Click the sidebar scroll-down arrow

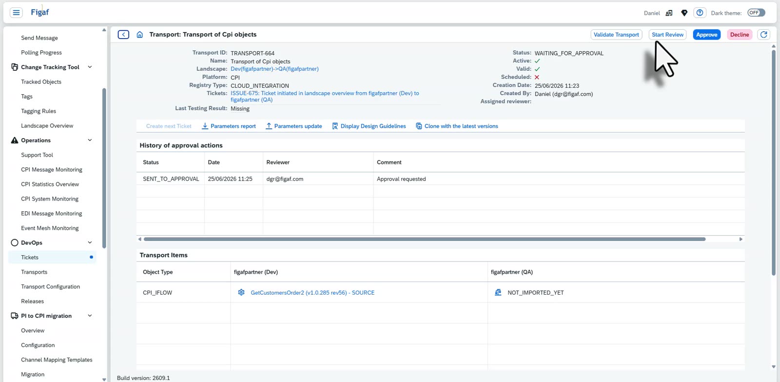click(104, 379)
